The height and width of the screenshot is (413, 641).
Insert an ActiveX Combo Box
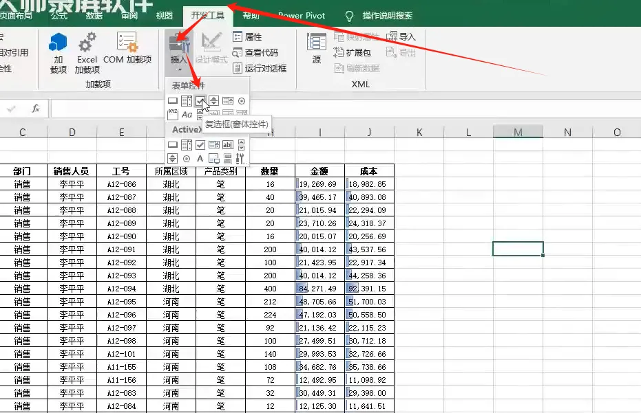pyautogui.click(x=187, y=144)
